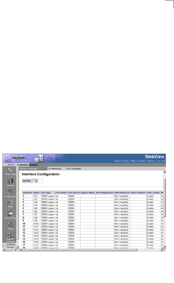Select the LAG Membership sub-tab
Image resolution: width=174 pixels, height=283 pixels.
[54, 169]
